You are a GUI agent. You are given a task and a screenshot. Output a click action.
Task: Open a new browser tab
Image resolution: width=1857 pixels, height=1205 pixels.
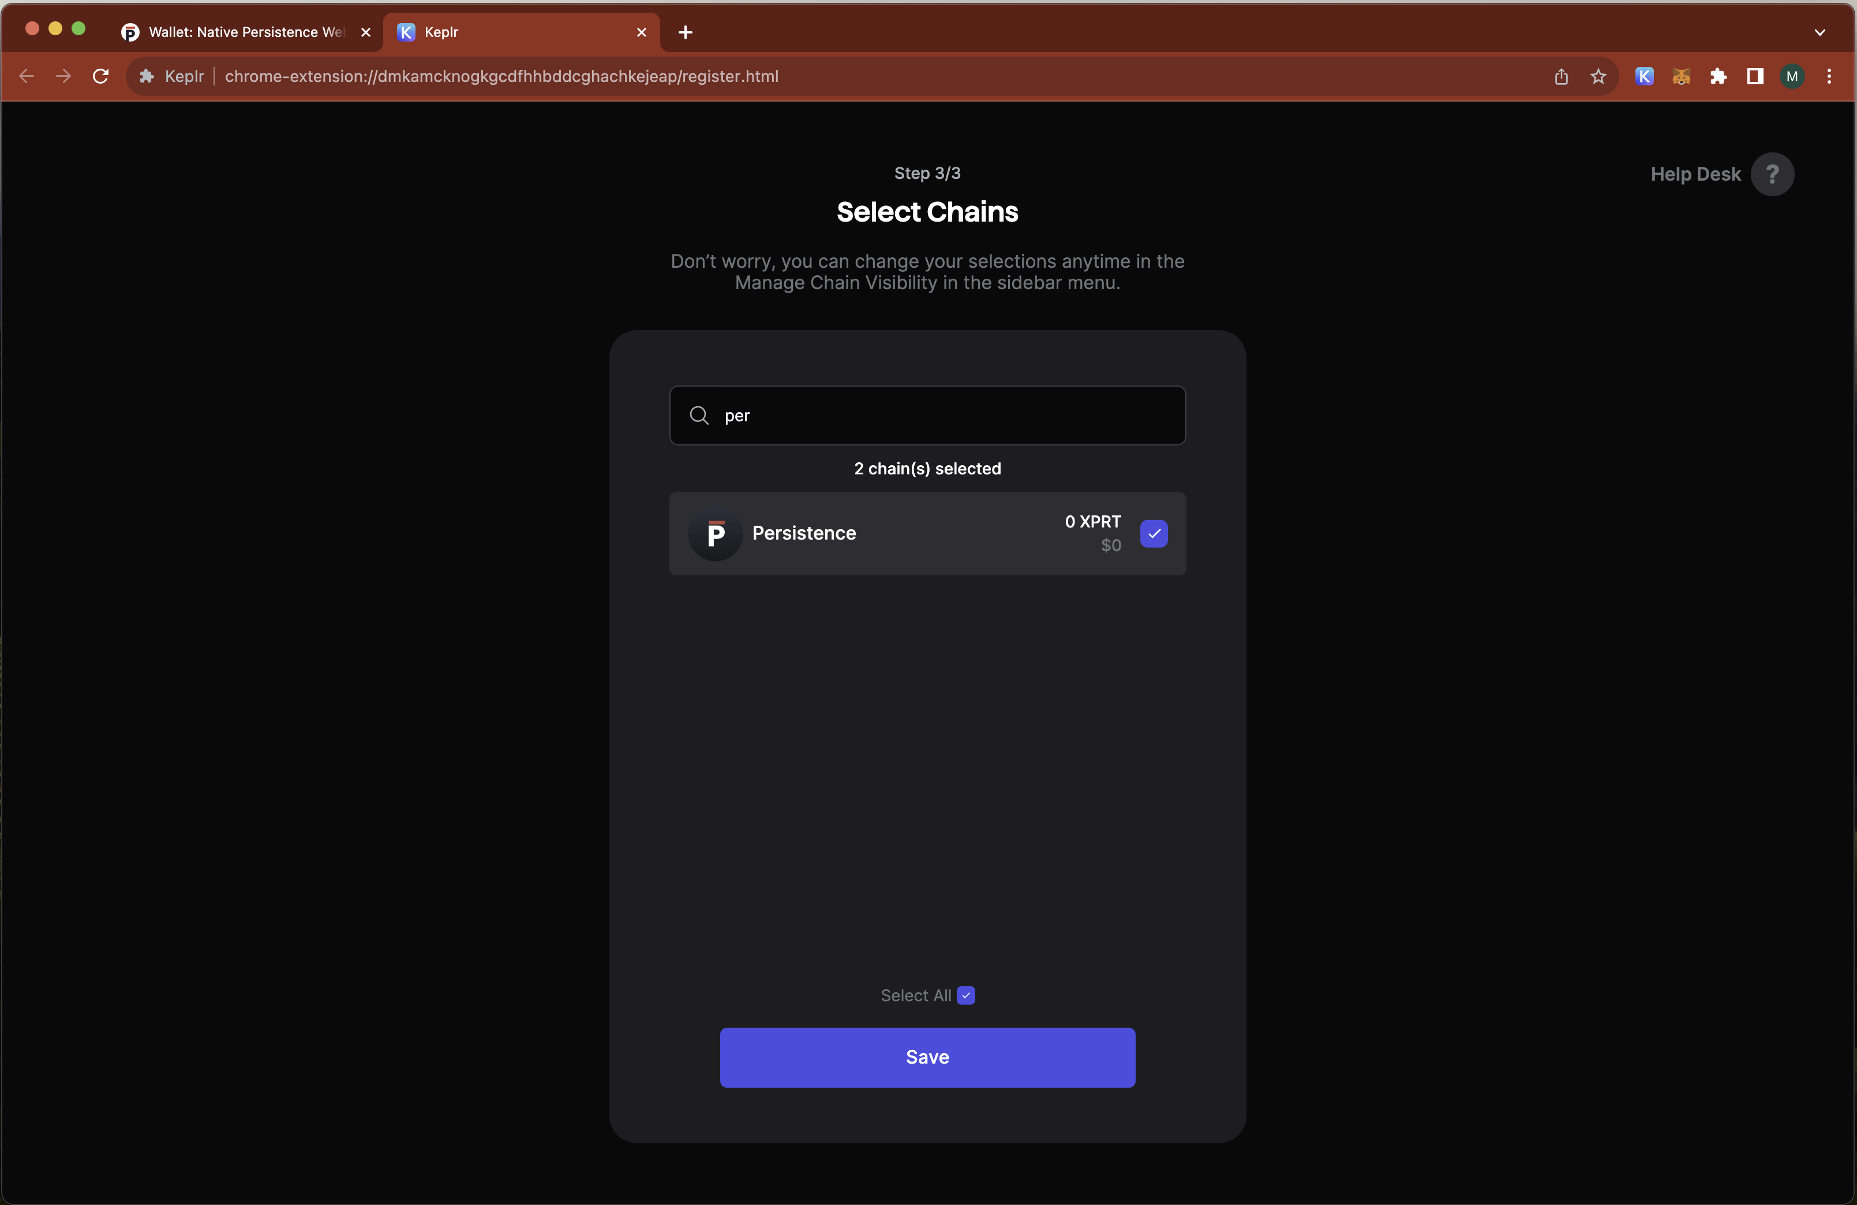point(685,32)
